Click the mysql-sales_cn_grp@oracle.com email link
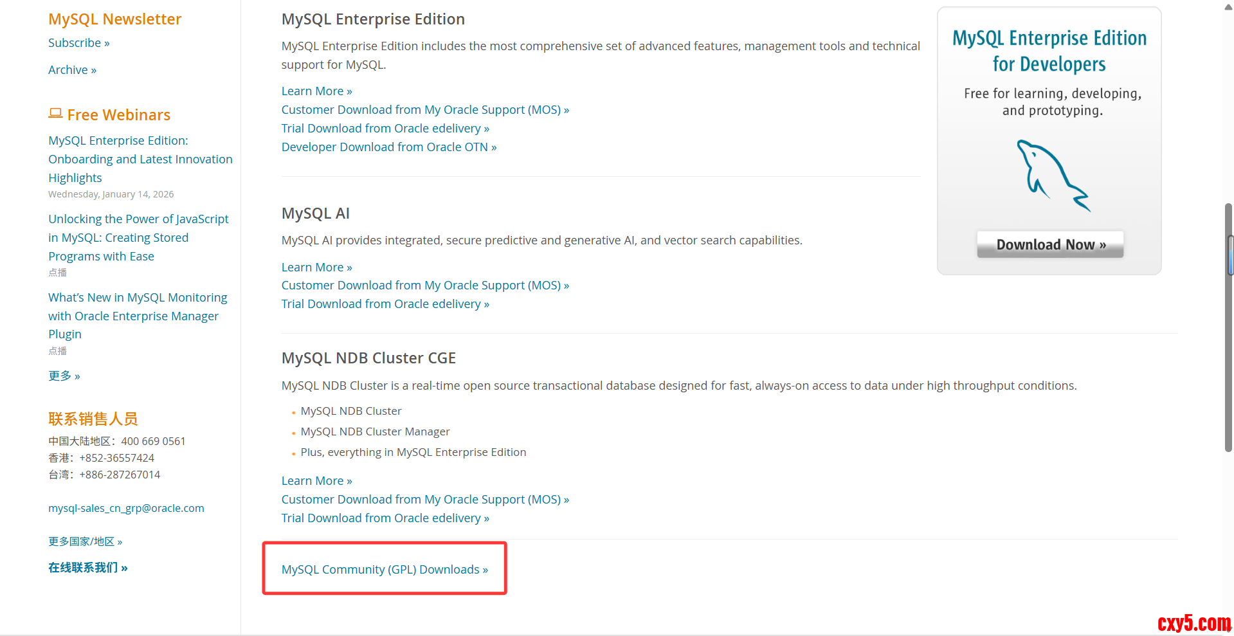The width and height of the screenshot is (1234, 636). 126,508
